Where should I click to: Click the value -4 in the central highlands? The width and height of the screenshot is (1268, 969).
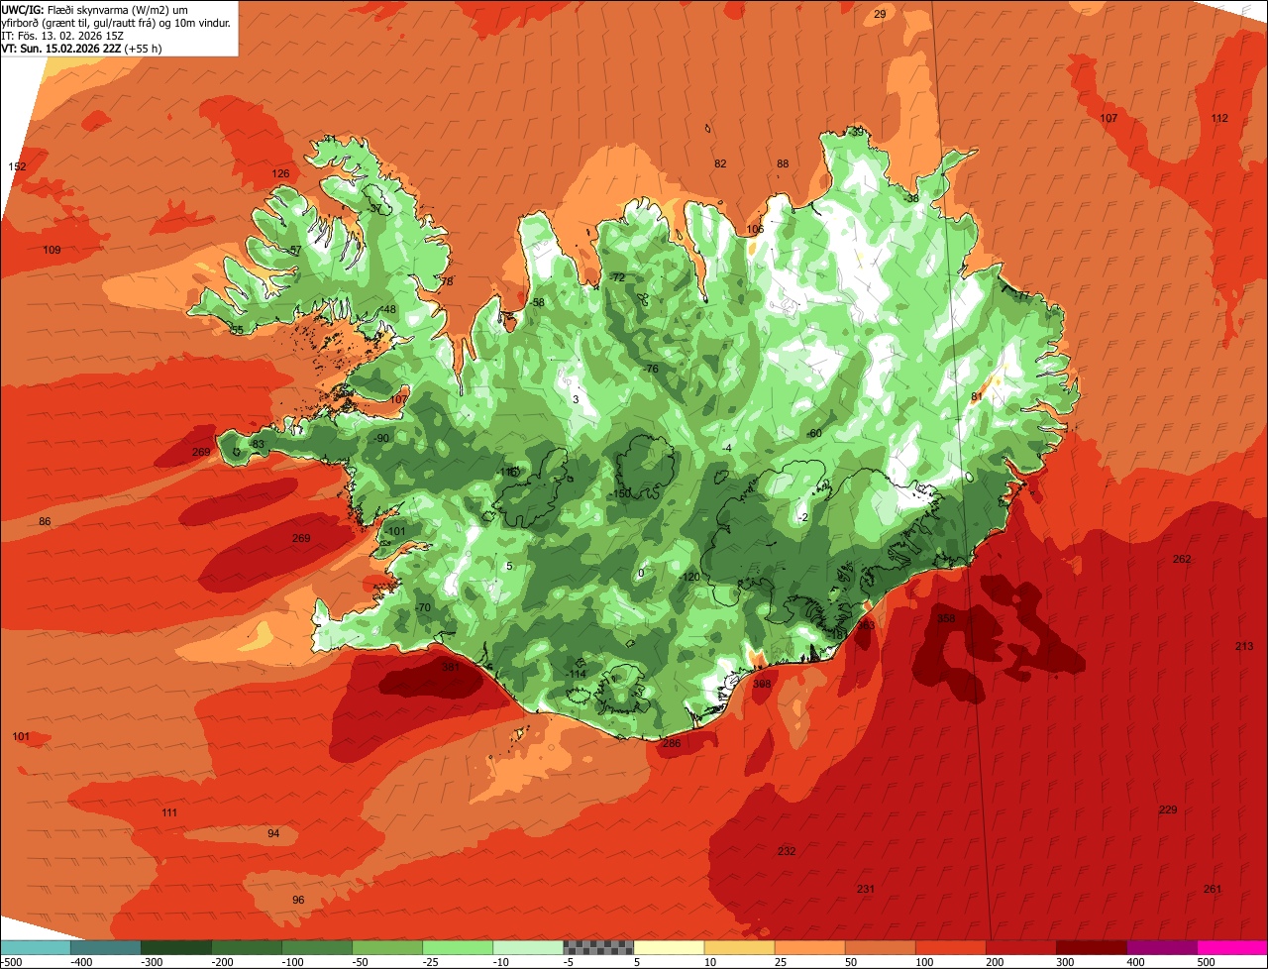[727, 448]
